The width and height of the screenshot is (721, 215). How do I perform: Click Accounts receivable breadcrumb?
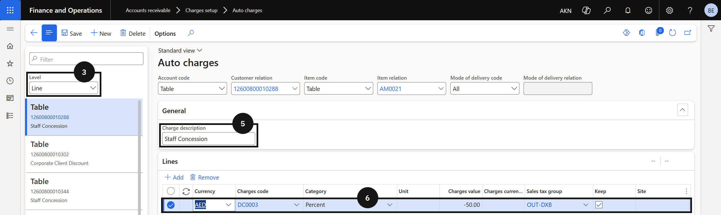[148, 10]
